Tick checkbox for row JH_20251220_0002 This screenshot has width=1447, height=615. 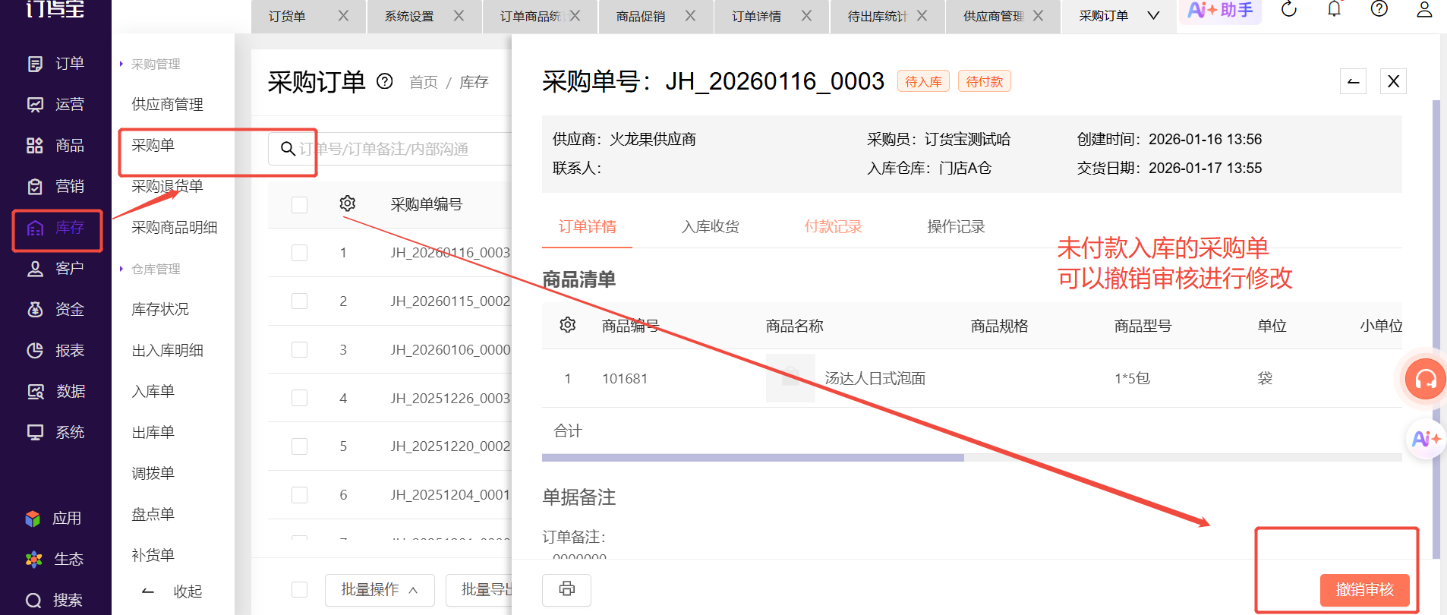click(300, 446)
